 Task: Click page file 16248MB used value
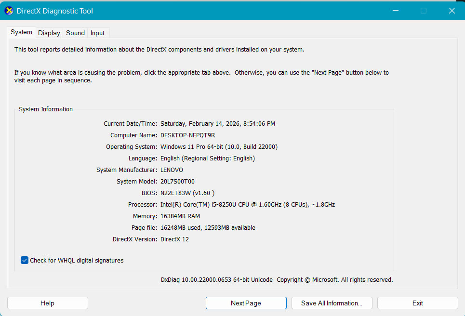(x=208, y=228)
